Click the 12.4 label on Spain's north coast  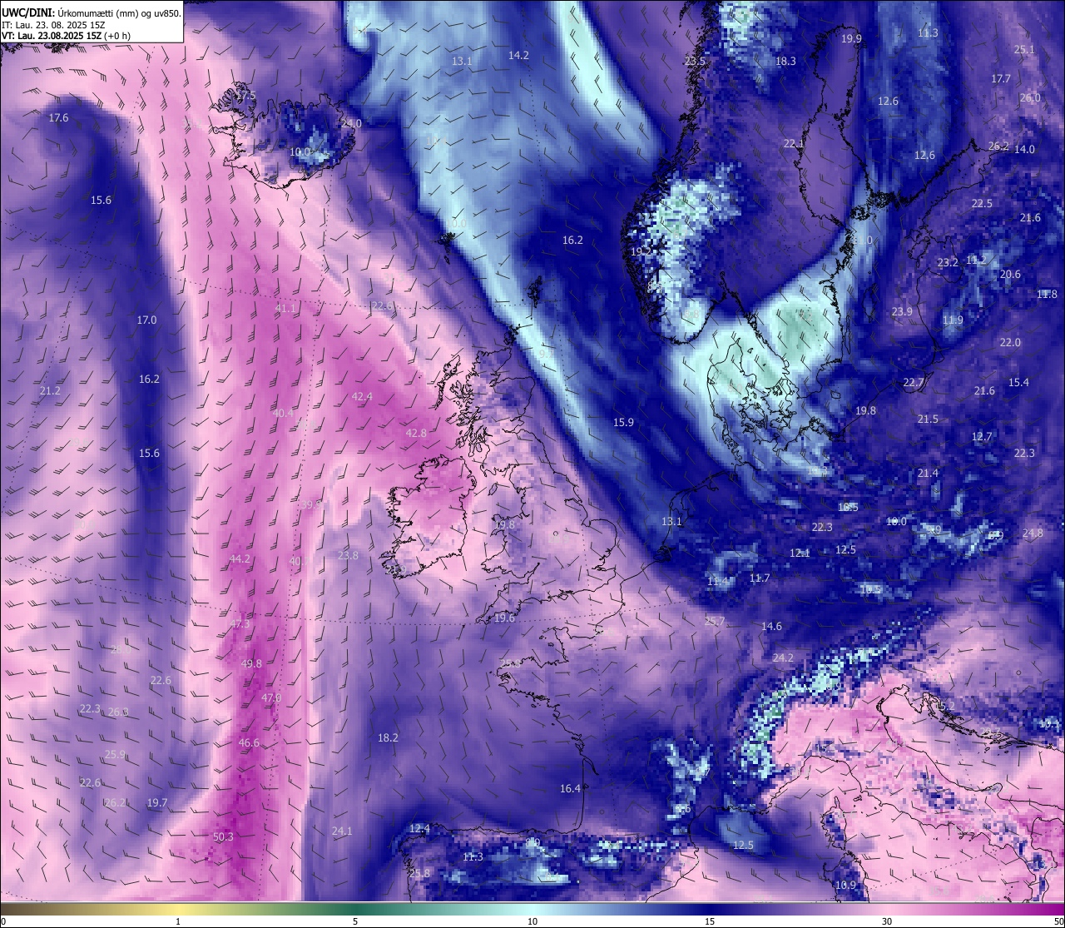pos(419,829)
